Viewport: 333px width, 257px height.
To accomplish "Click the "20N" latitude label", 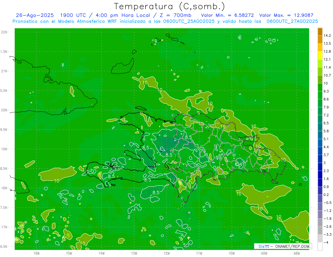I will point(4,110).
